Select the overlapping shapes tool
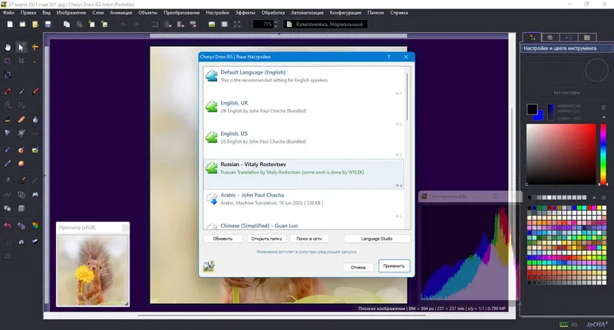The height and width of the screenshot is (330, 614). pos(21,195)
